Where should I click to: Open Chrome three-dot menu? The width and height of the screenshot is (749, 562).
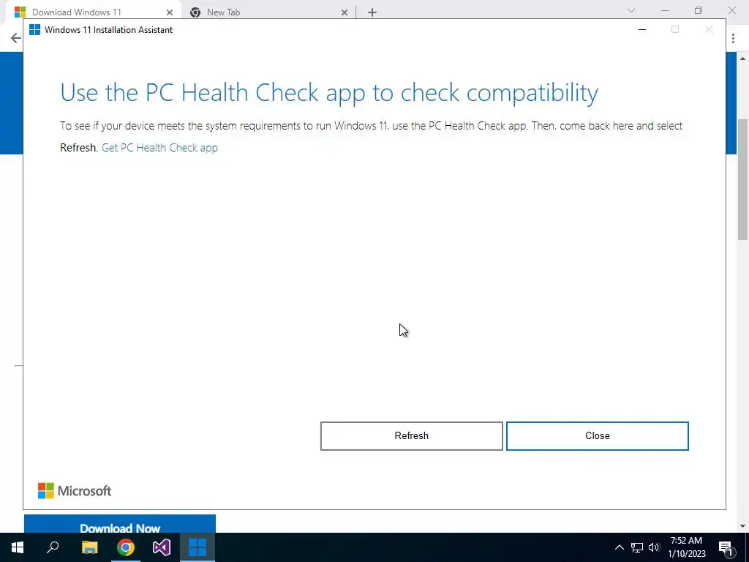tap(733, 38)
